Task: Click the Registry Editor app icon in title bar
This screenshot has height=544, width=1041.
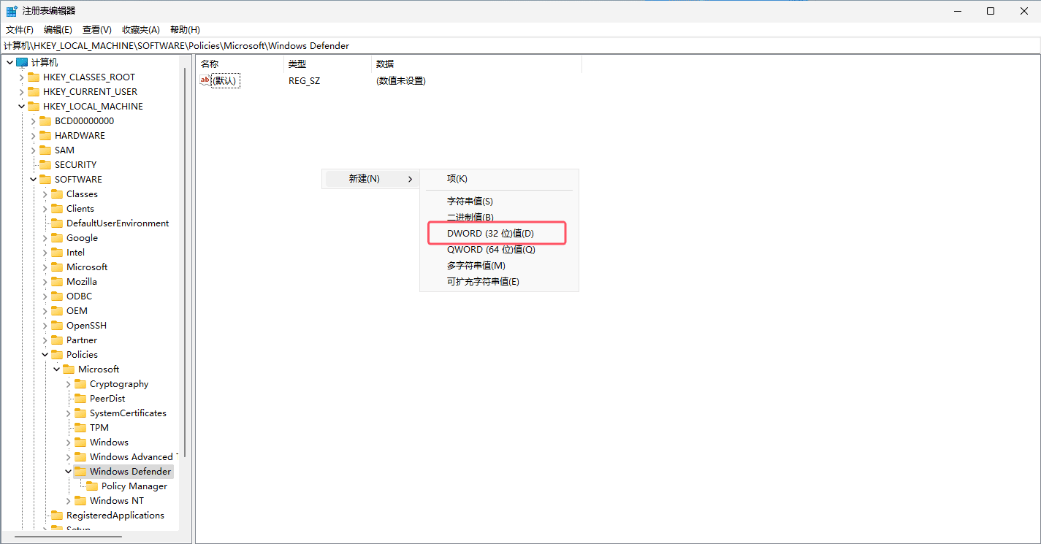Action: [x=12, y=11]
